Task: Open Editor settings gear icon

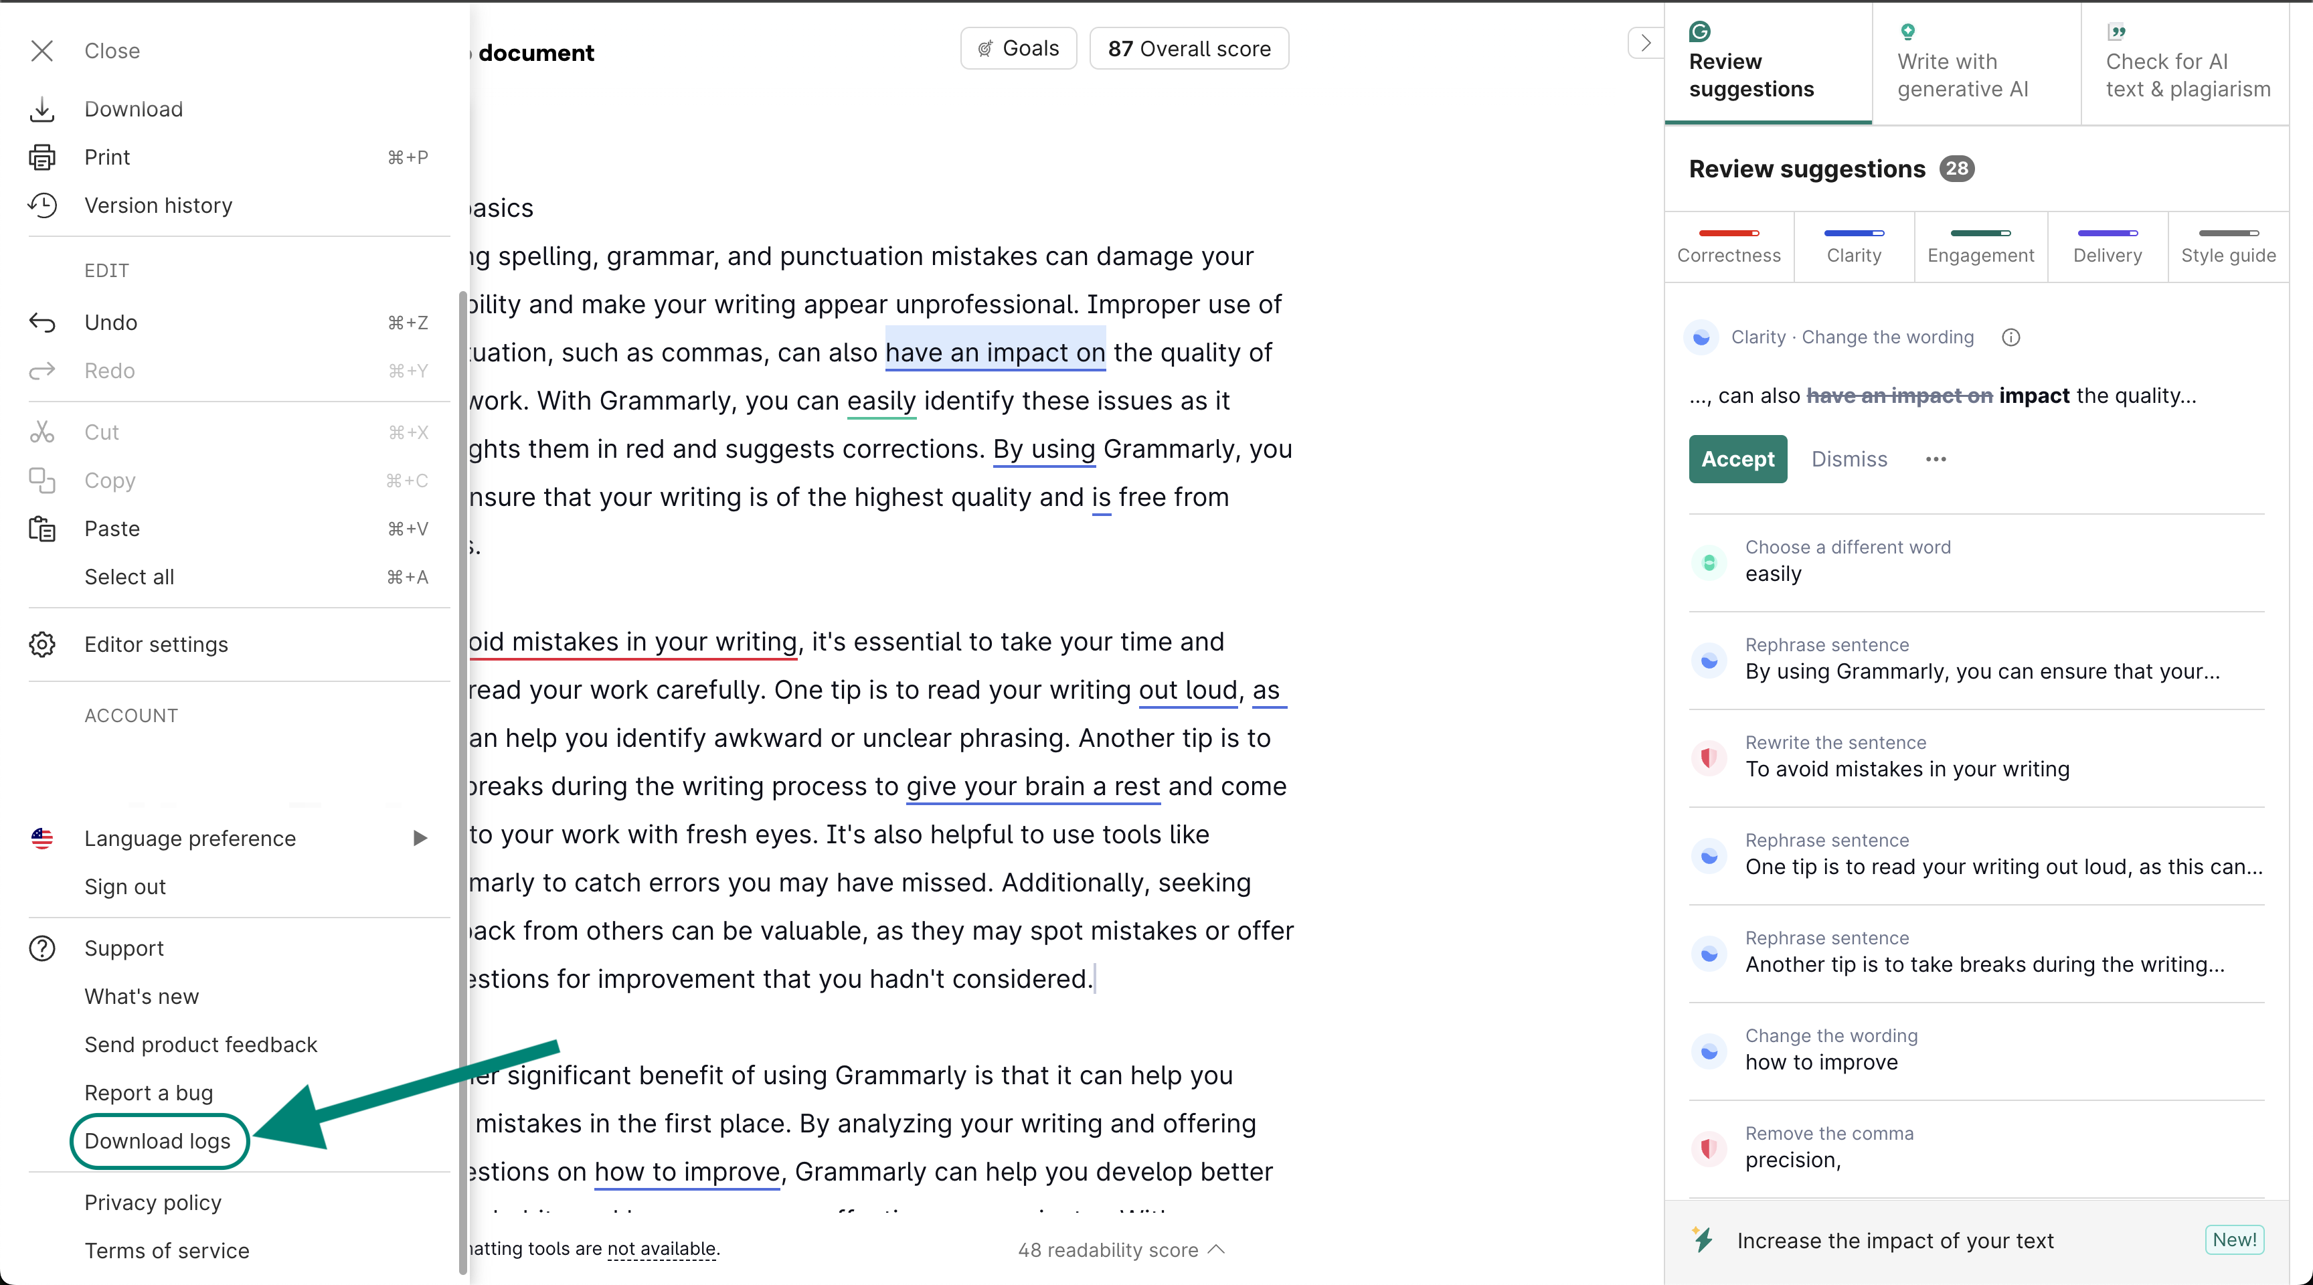Action: pos(41,644)
